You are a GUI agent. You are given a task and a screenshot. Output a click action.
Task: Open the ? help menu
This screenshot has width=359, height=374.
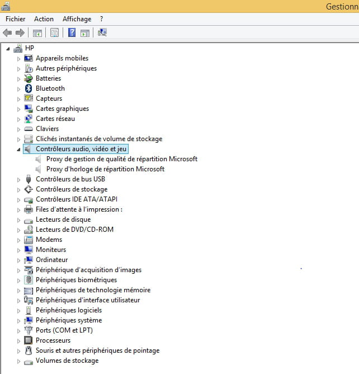101,19
